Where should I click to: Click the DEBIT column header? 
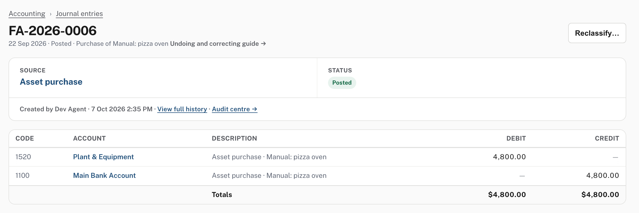tap(516, 138)
